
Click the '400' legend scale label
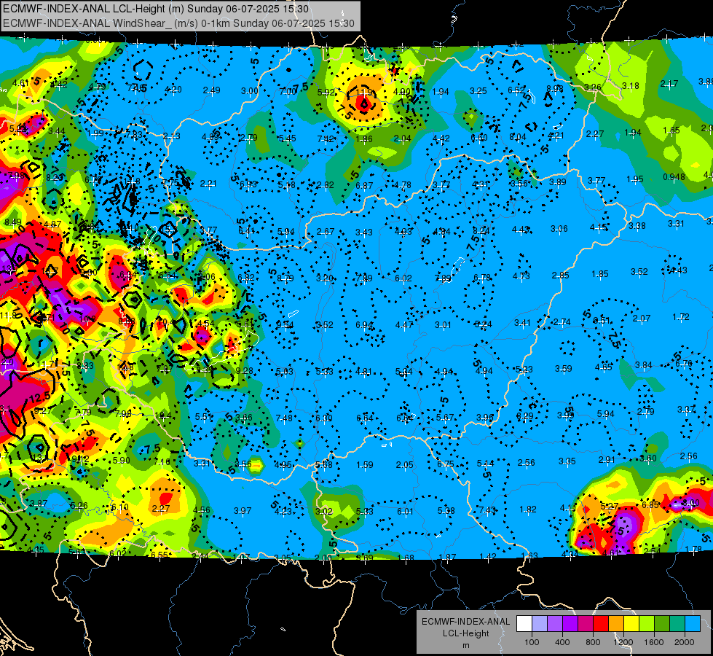562,642
